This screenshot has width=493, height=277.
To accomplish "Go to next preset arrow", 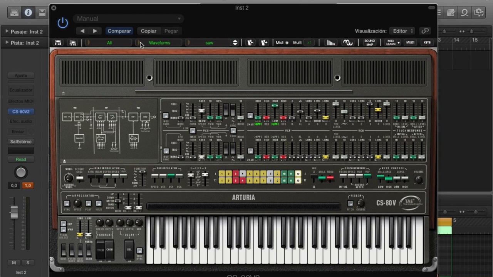I will point(95,31).
